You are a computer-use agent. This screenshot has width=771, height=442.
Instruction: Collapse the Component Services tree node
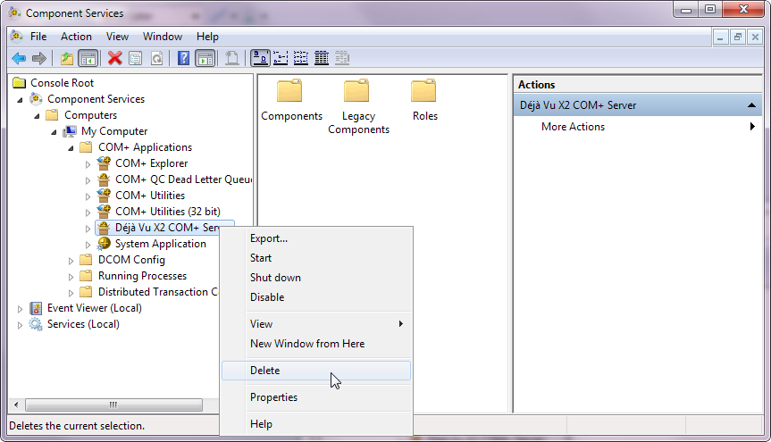[x=21, y=100]
